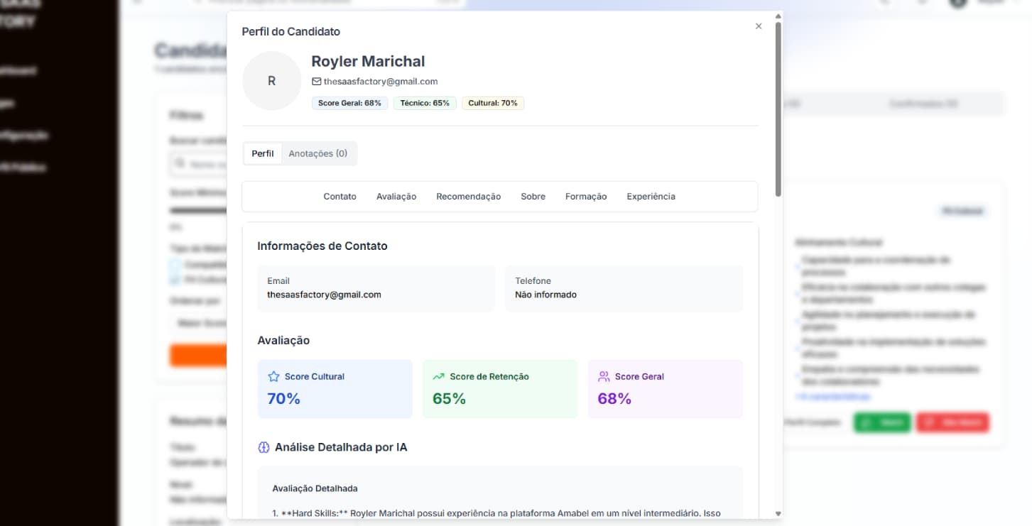Navigate to the Experiência section
Image resolution: width=1032 pixels, height=526 pixels.
[651, 197]
